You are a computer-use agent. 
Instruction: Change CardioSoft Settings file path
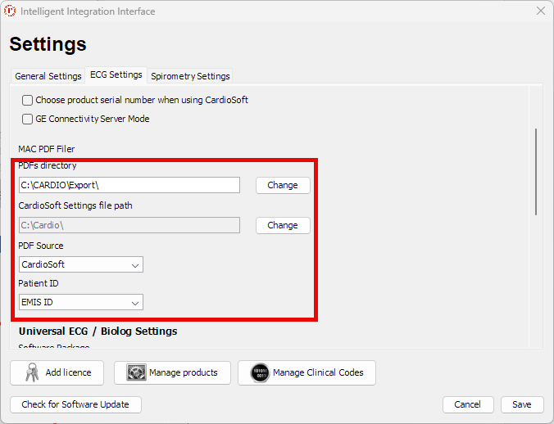[282, 225]
